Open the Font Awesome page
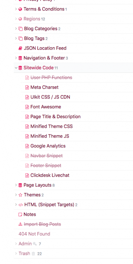Image resolution: width=133 pixels, height=264 pixels. pos(46,107)
